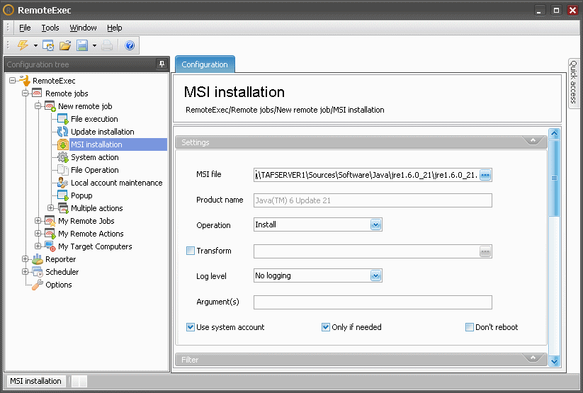Click the System action gear icon

[x=63, y=157]
